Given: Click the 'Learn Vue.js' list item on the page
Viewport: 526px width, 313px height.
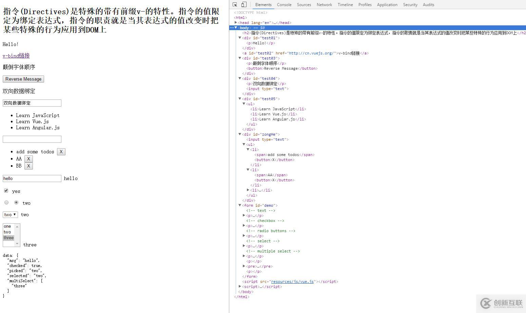Looking at the screenshot, I should pyautogui.click(x=32, y=121).
